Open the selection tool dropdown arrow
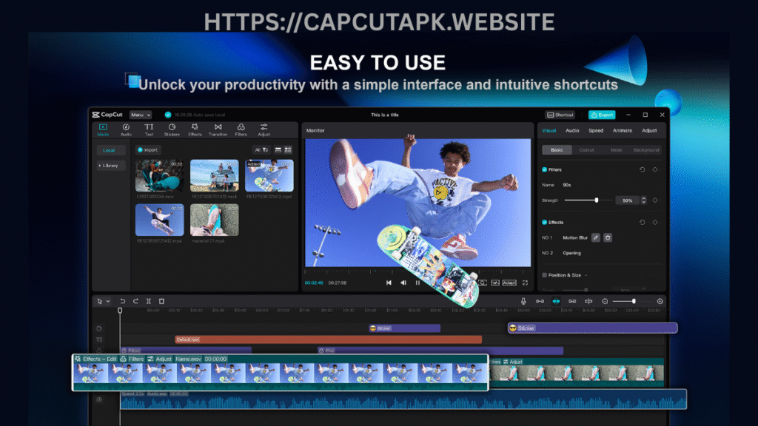The image size is (758, 426). click(x=108, y=302)
